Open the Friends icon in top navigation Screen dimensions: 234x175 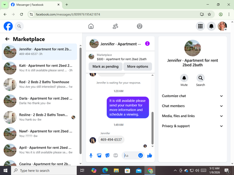pyautogui.click(x=115, y=26)
